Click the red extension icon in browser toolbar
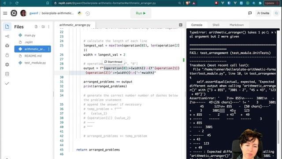282x159 pixels. click(x=216, y=3)
